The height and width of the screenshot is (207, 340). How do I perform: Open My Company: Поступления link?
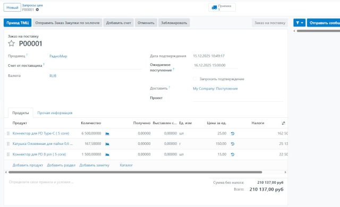tap(215, 89)
